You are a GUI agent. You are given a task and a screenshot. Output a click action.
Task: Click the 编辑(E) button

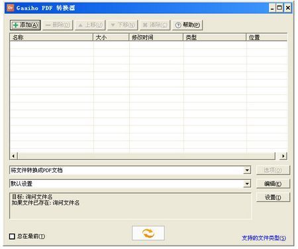click(x=273, y=184)
